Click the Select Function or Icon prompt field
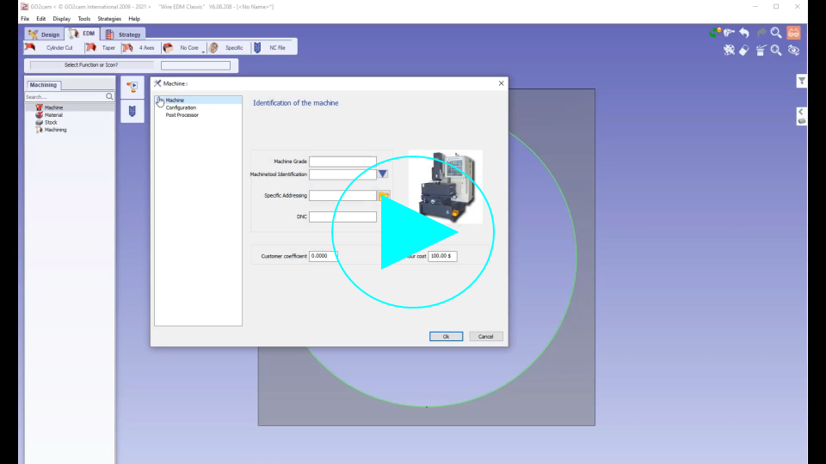 (92, 65)
